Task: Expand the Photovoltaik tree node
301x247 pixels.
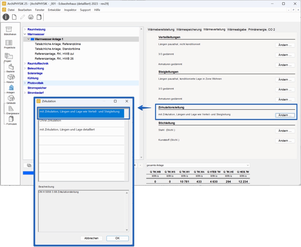Action: click(x=25, y=83)
